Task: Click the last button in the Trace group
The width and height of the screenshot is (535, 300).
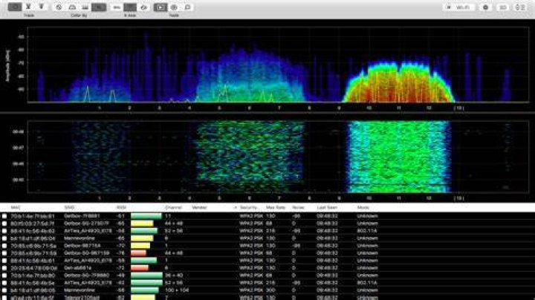Action: (x=42, y=7)
